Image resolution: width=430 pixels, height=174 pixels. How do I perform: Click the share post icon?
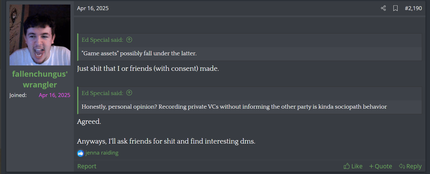(383, 8)
